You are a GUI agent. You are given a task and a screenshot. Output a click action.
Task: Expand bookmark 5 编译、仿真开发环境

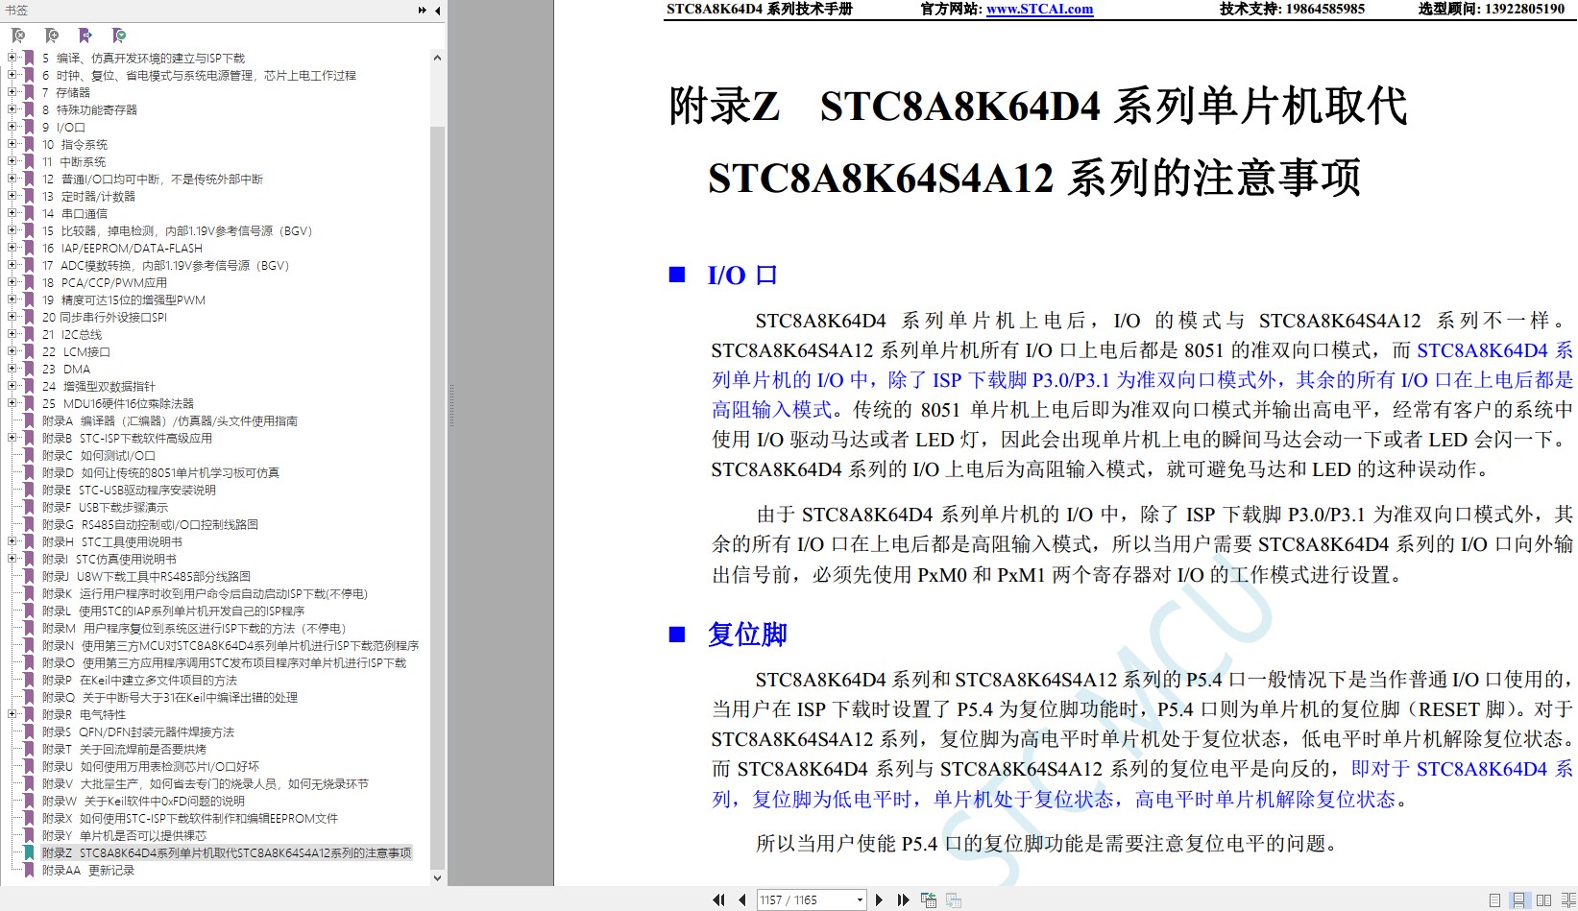tap(12, 58)
